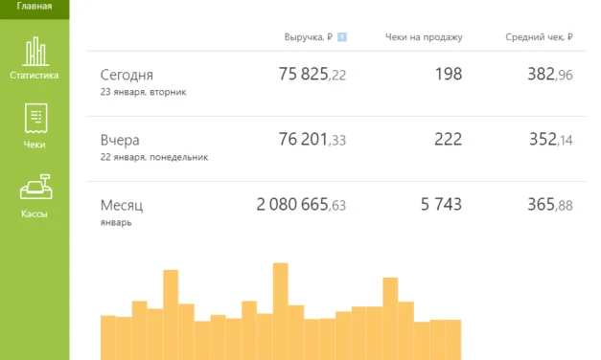Click the Сегодня row title

point(127,75)
